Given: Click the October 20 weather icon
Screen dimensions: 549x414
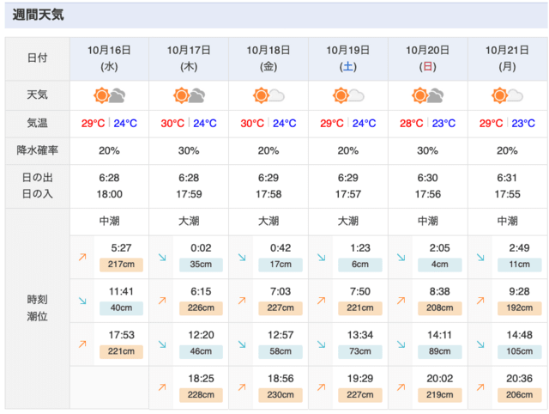Looking at the screenshot, I should point(428,95).
